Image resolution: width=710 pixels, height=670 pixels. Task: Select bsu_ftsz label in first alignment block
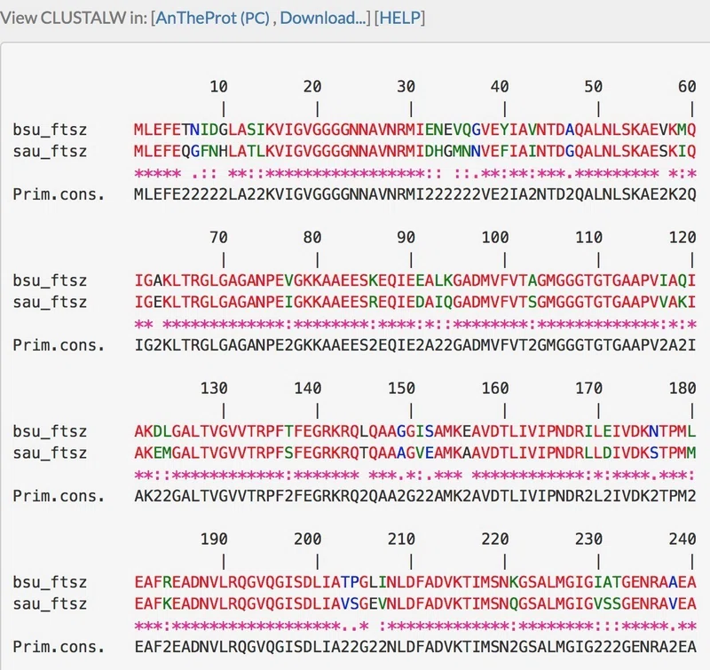(x=50, y=130)
